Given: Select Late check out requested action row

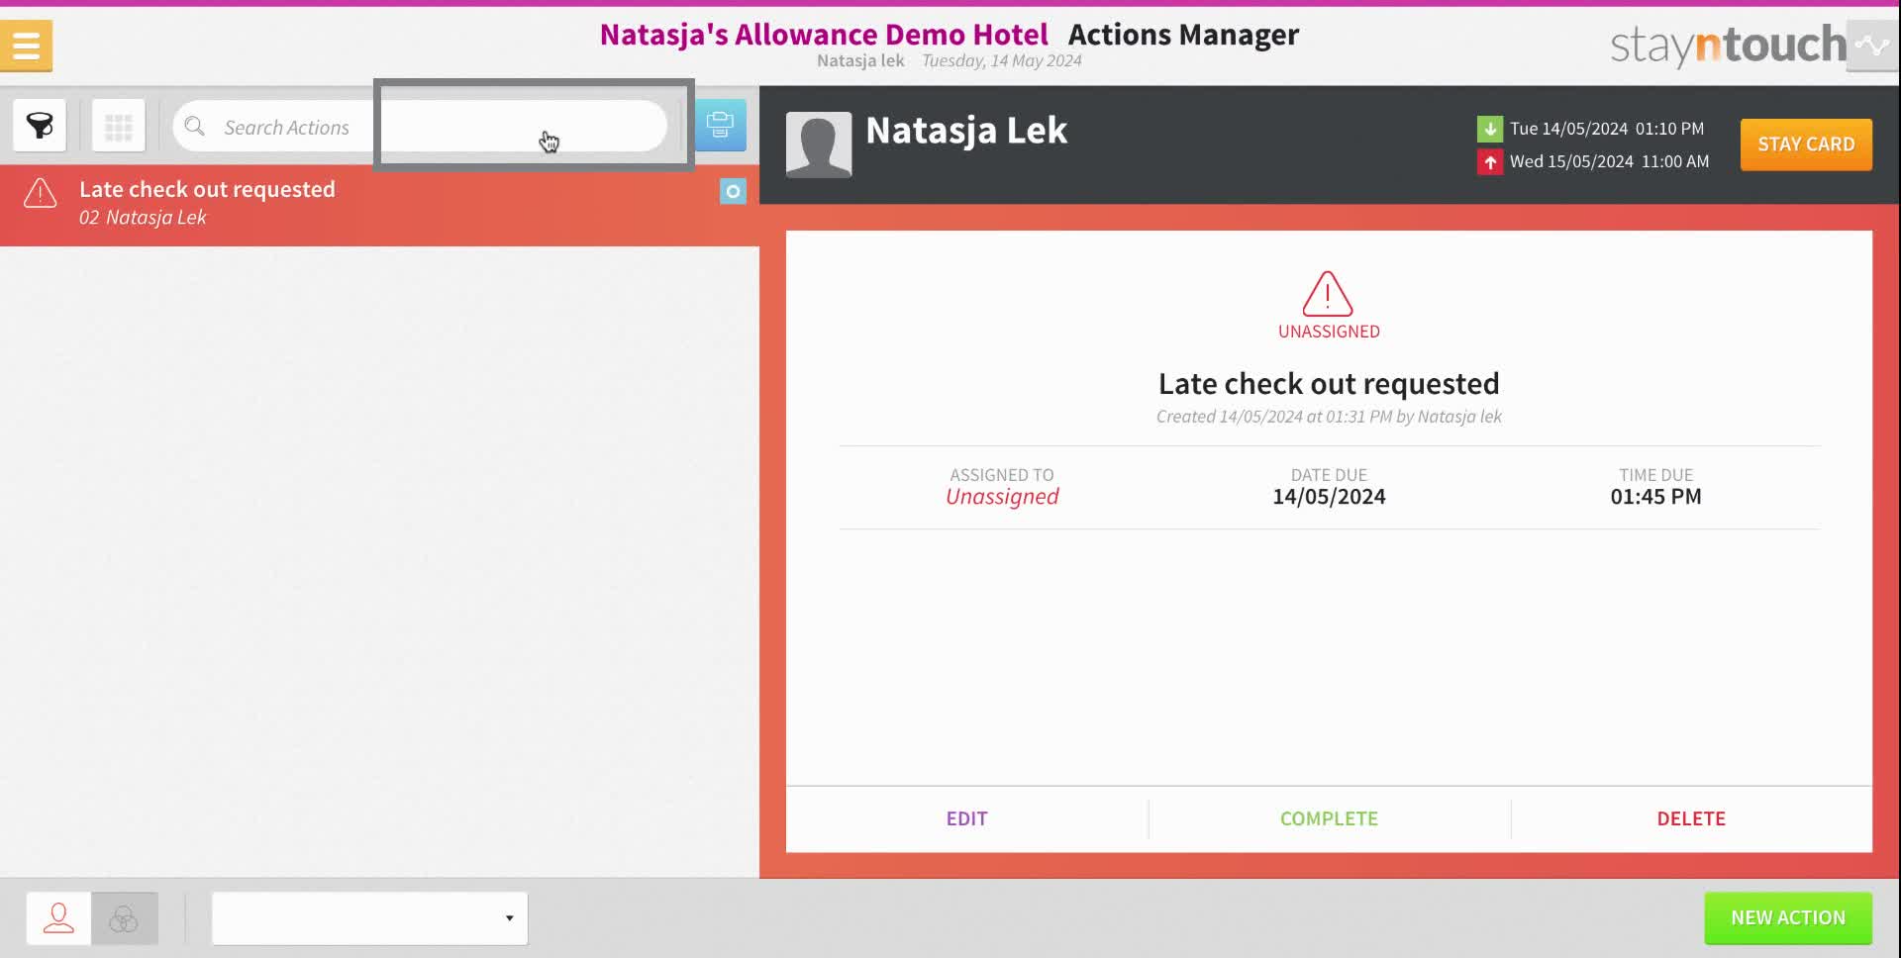Looking at the screenshot, I should (379, 204).
